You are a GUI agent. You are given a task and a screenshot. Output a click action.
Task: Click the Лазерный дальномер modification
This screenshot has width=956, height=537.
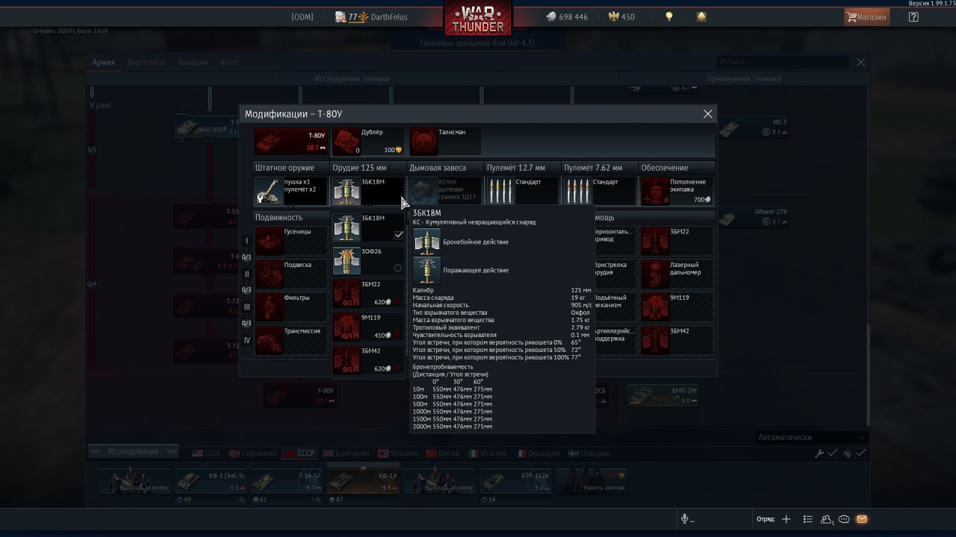pyautogui.click(x=677, y=274)
